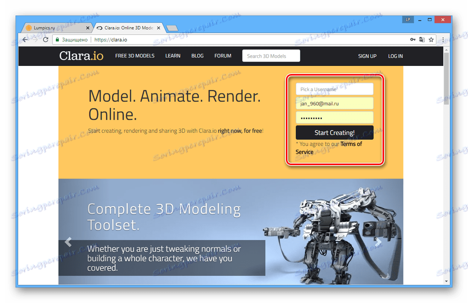Click the LP profile button in title bar
Image resolution: width=468 pixels, height=303 pixels.
point(408,20)
